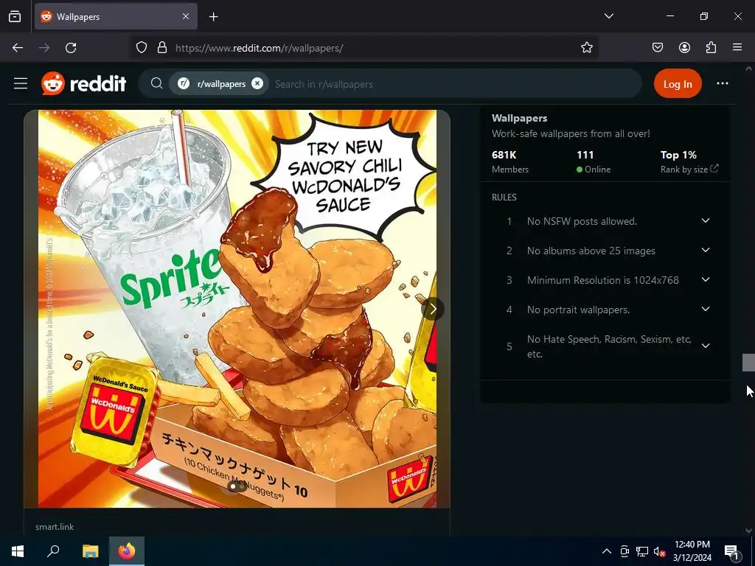The width and height of the screenshot is (755, 566).
Task: Click the Log In button
Action: coord(678,84)
